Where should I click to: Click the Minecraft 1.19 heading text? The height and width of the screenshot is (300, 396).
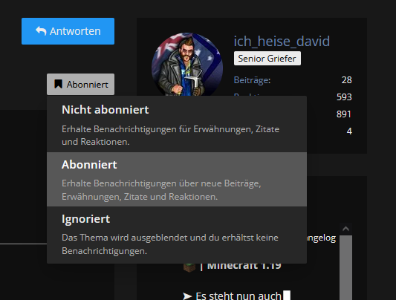(244, 265)
